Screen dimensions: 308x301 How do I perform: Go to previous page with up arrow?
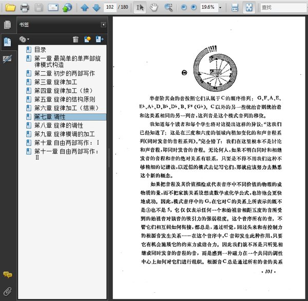[84, 8]
